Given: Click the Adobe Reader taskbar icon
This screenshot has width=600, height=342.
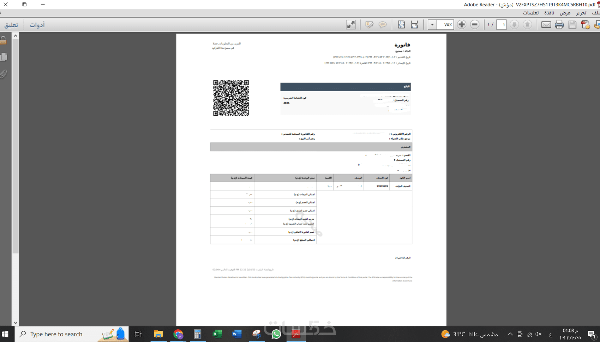Looking at the screenshot, I should point(296,334).
